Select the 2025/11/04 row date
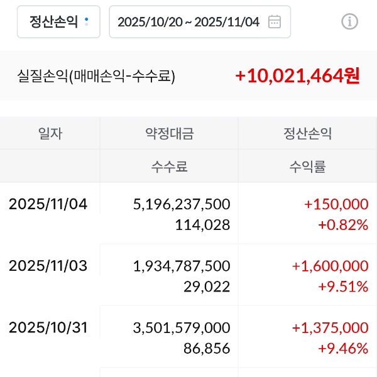Screen dimensions: 377x377 (48, 204)
